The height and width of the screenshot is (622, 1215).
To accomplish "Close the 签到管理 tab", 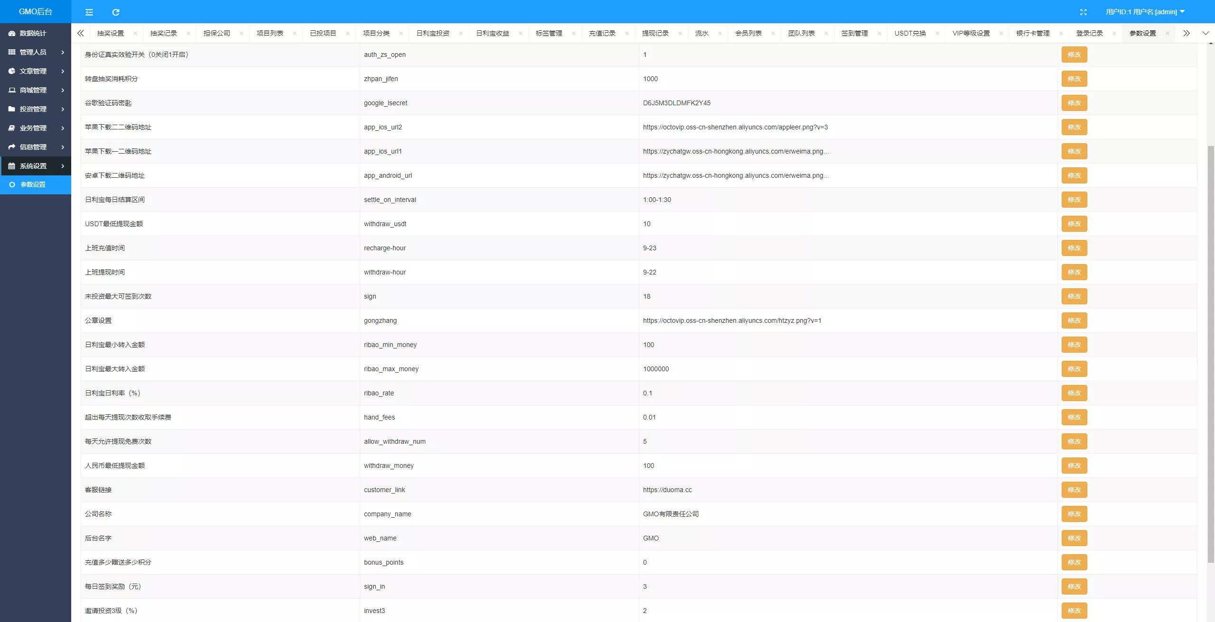I will coord(879,33).
